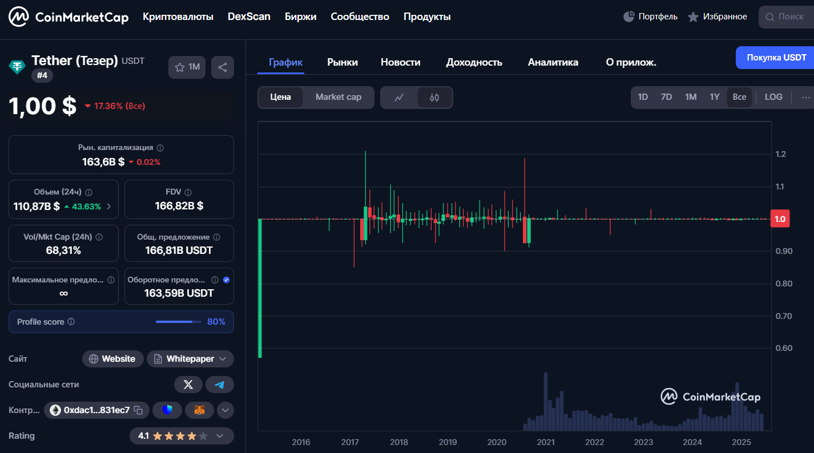Click the 68,31% Vol/Mkt Cap value
Image resolution: width=814 pixels, height=453 pixels.
coord(63,250)
